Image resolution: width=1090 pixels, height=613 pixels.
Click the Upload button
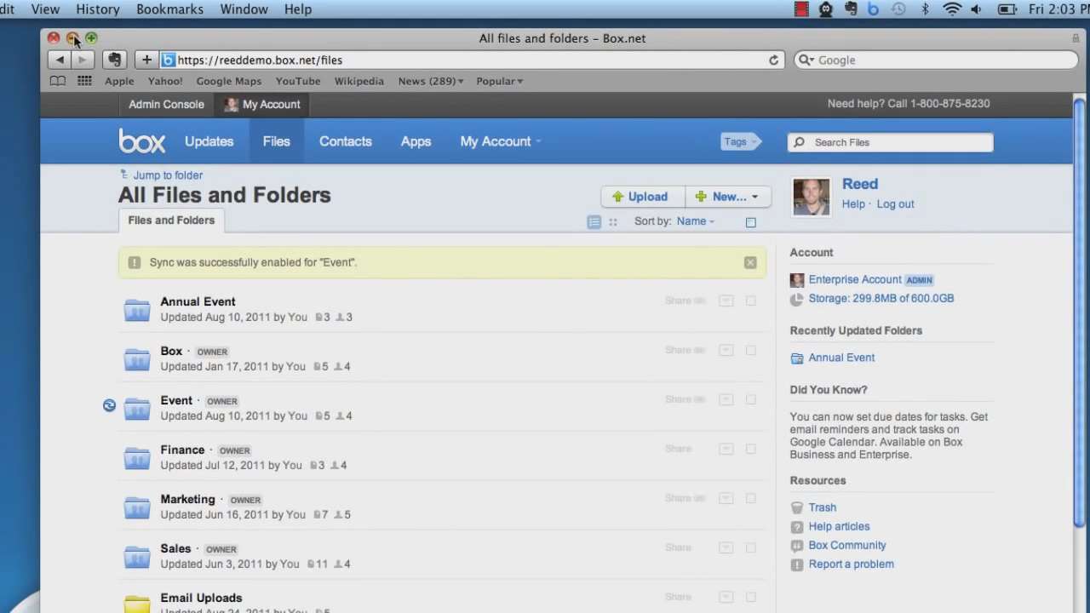click(x=643, y=197)
